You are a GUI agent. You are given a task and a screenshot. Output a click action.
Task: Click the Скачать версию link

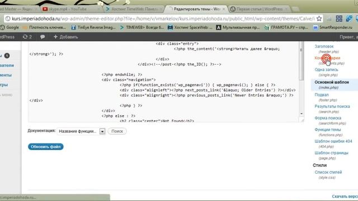345,196
